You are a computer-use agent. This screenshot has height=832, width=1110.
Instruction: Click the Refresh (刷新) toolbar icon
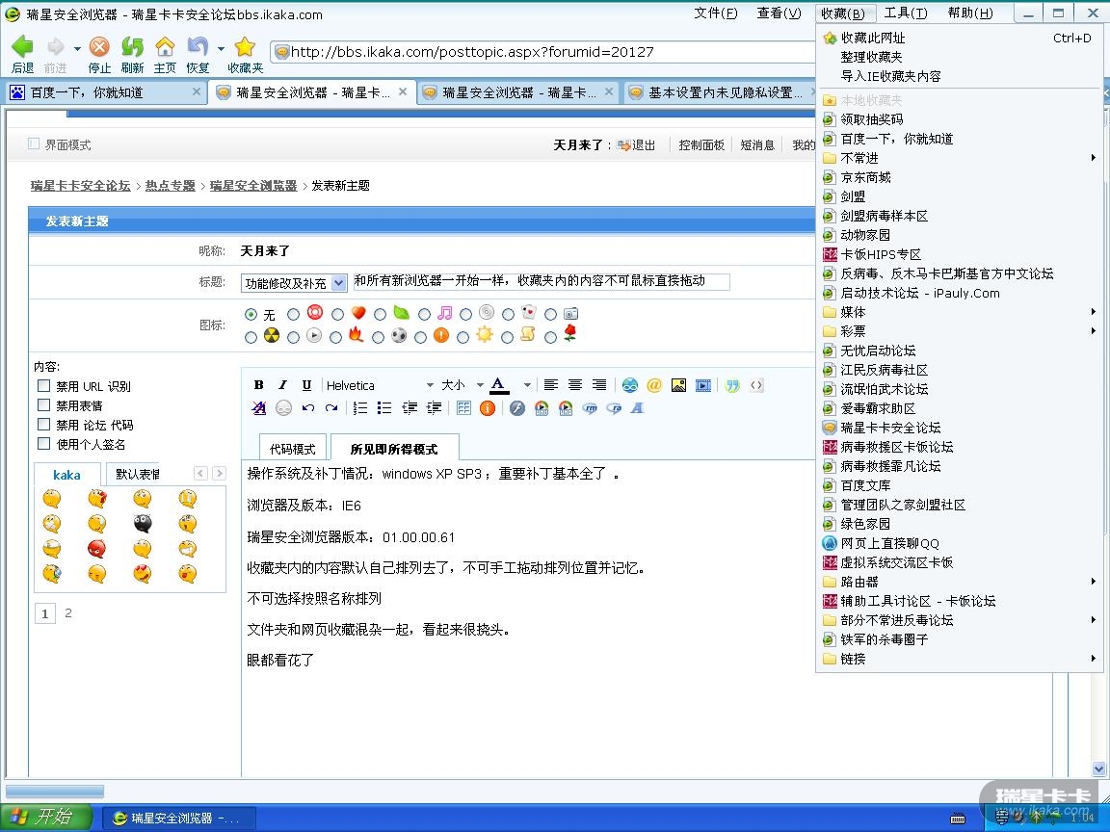click(x=132, y=46)
